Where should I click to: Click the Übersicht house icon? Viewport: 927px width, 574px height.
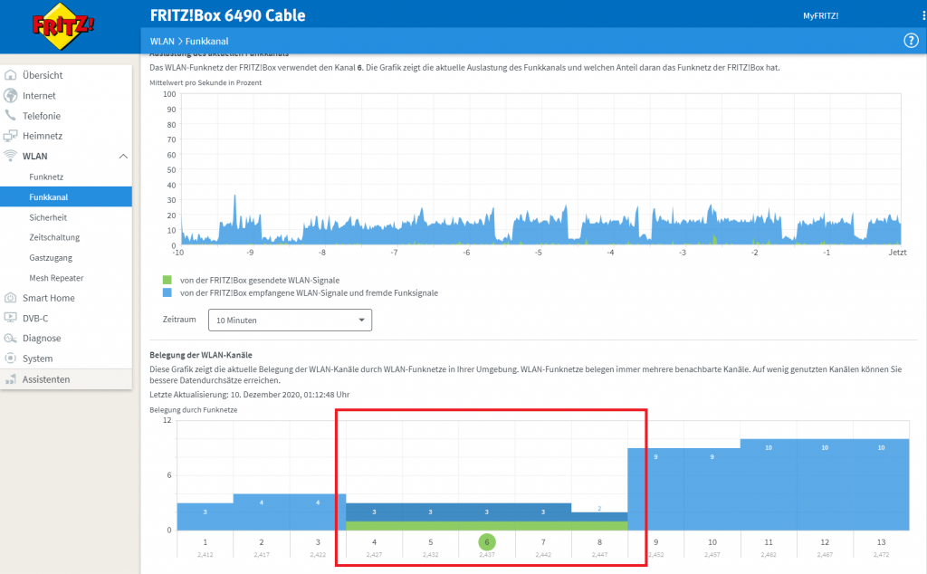tap(10, 75)
